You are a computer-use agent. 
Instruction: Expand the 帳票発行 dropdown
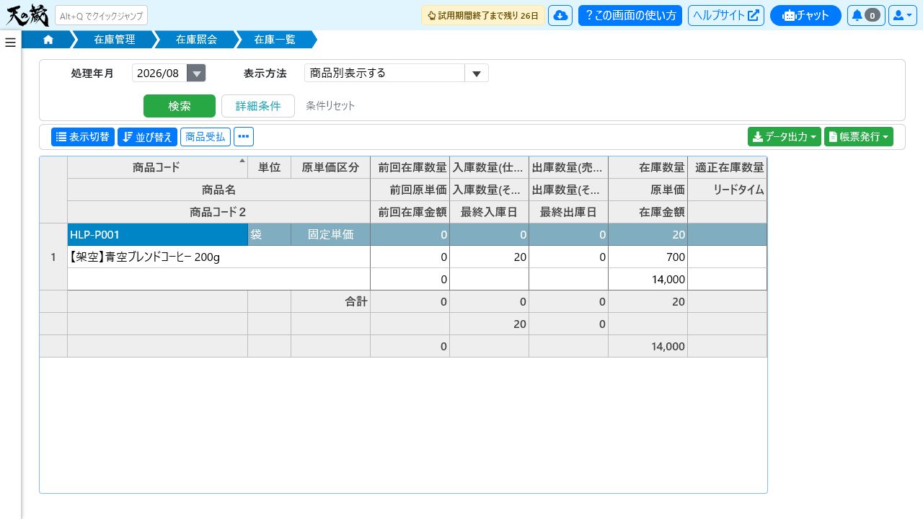pos(859,137)
